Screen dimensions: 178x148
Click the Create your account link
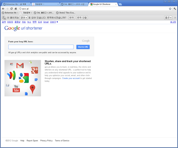(x=71, y=78)
